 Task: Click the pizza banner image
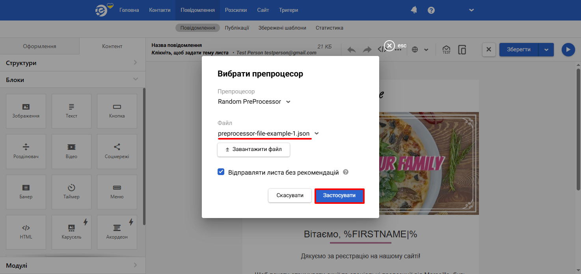pyautogui.click(x=429, y=163)
